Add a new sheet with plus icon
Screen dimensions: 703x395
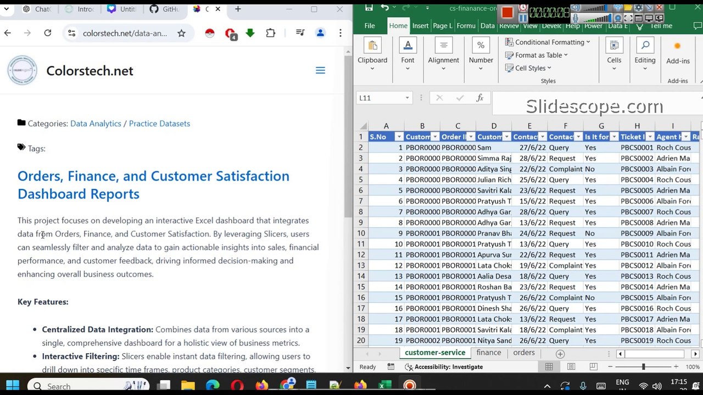click(x=560, y=354)
